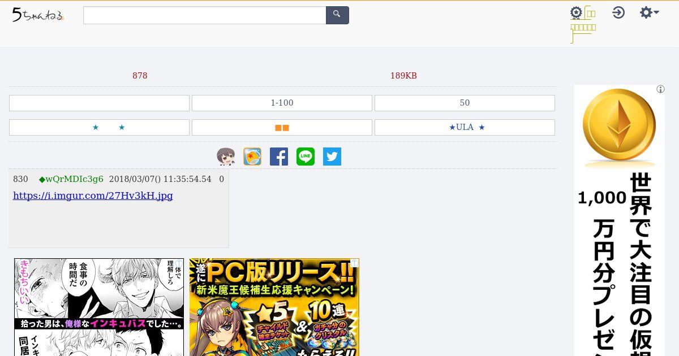Click the info icon on sidebar coin ad
The height and width of the screenshot is (356, 679).
660,89
